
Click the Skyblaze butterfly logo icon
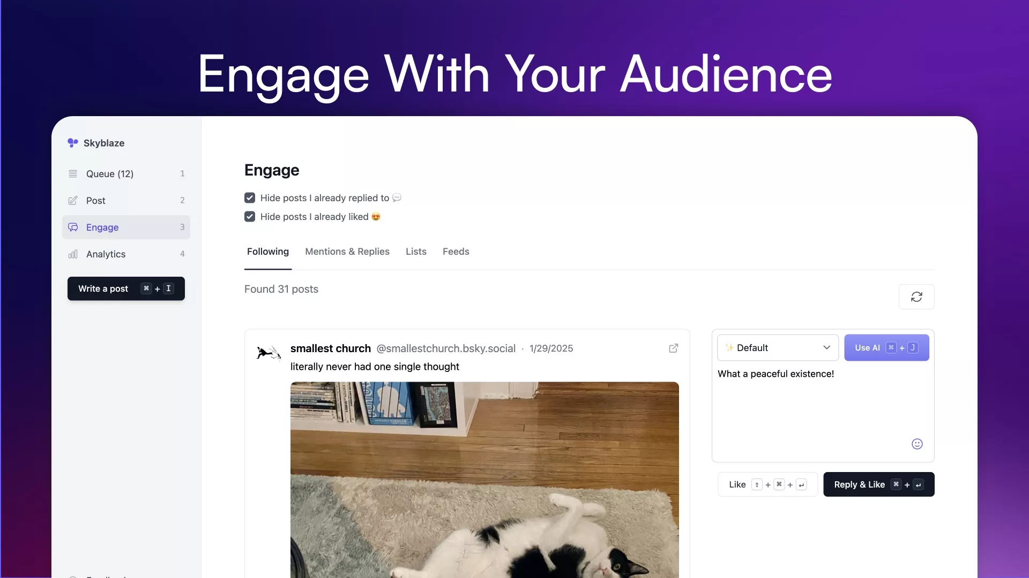[x=73, y=143]
